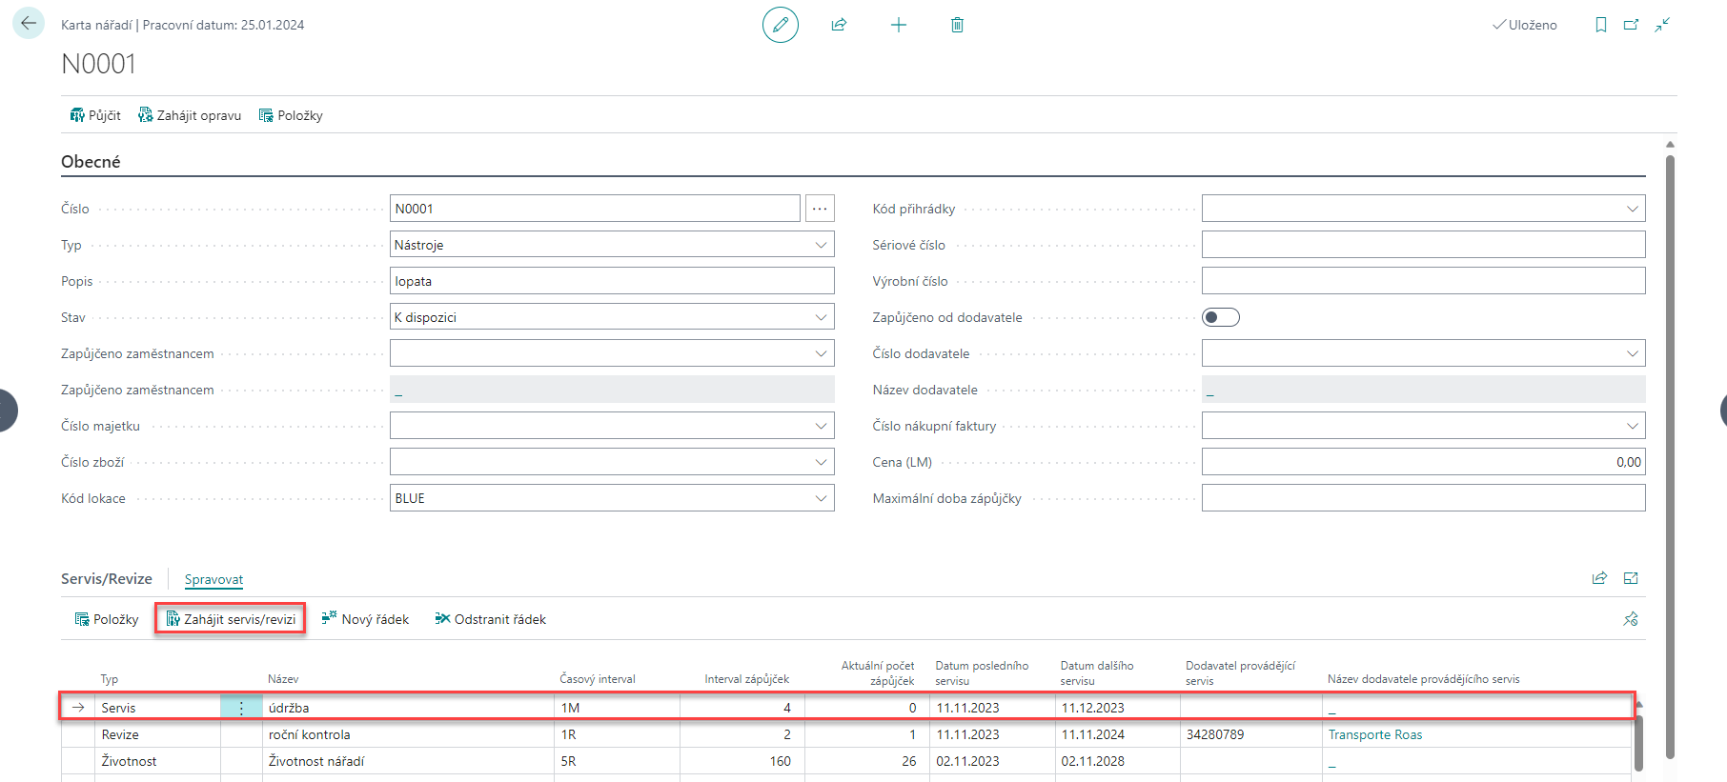1727x782 pixels.
Task: Click the back arrow button
Action: click(29, 24)
